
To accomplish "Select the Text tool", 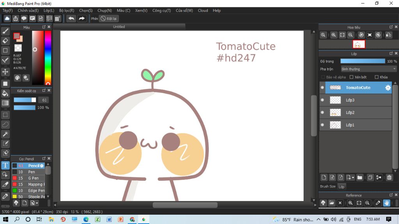I will pyautogui.click(x=5, y=165).
